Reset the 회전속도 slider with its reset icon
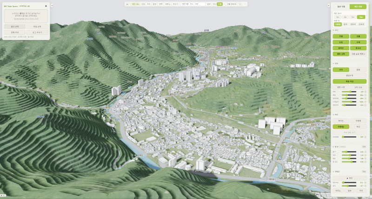The width and height of the screenshot is (372, 199). pos(365,183)
